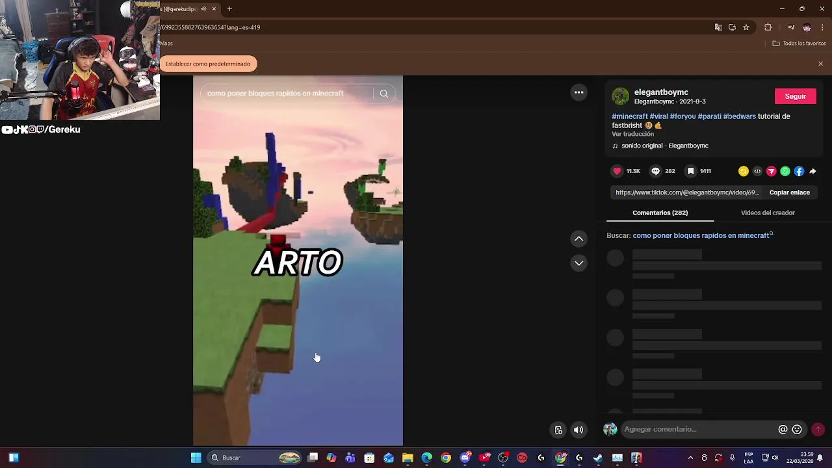Copy link with Copiar enlace button
Image resolution: width=832 pixels, height=468 pixels.
(x=789, y=192)
